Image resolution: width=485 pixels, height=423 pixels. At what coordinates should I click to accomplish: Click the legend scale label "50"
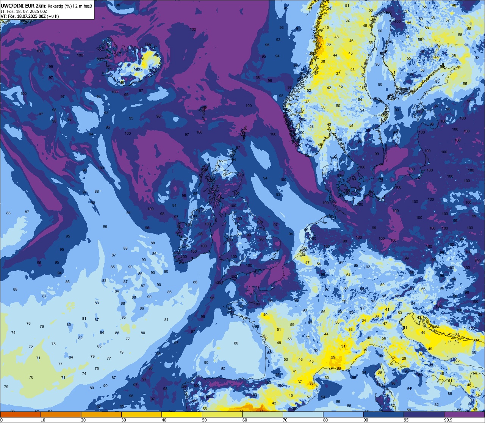click(205, 420)
